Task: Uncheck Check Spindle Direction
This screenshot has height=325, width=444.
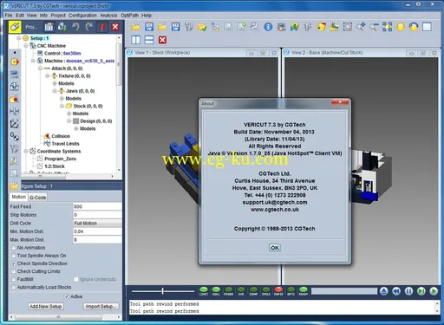Action: pyautogui.click(x=13, y=263)
